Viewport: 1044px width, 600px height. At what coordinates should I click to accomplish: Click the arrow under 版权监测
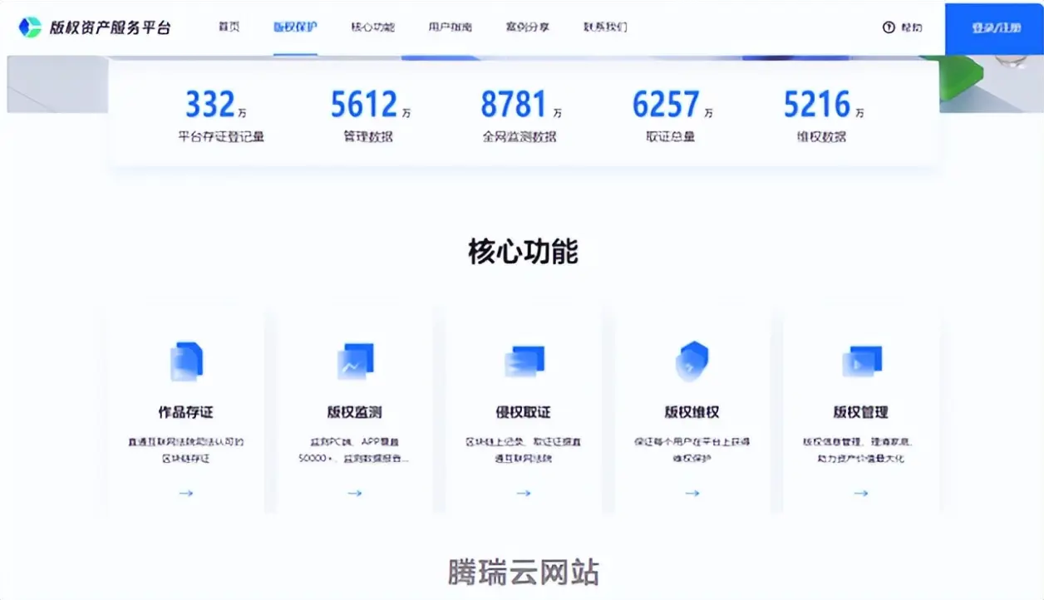tap(355, 493)
